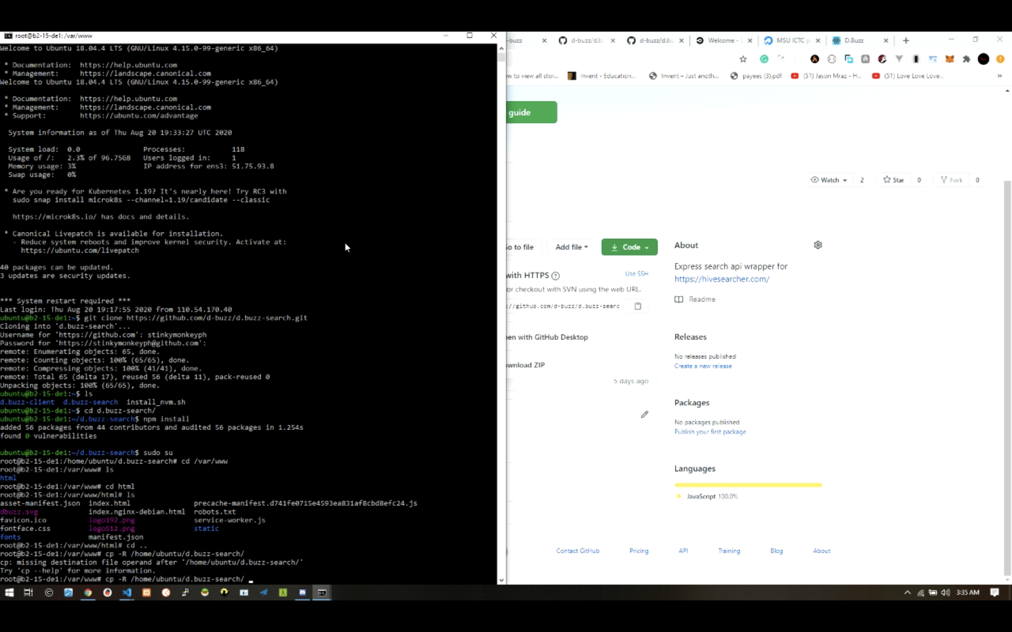The image size is (1012, 632).
Task: Click the bookmark star in Chrome's address bar
Action: point(743,59)
